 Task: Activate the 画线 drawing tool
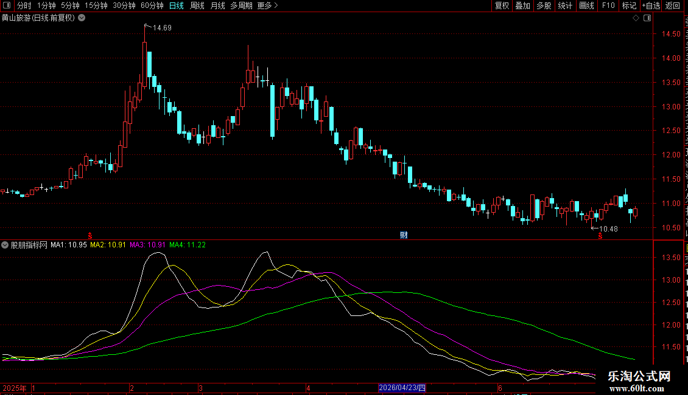click(x=586, y=5)
